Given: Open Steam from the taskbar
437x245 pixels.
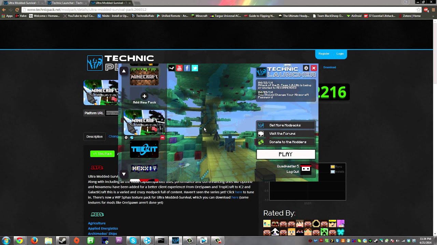Looking at the screenshot, I should click(62, 241).
